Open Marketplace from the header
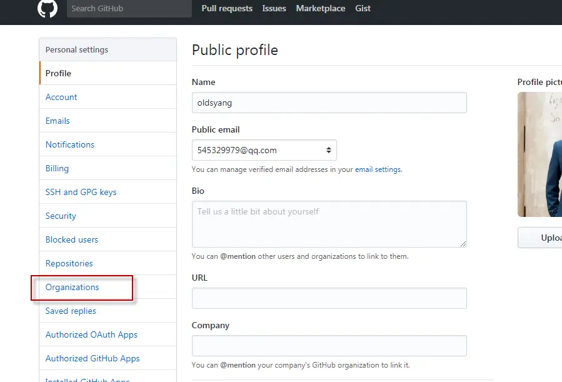 coord(321,9)
